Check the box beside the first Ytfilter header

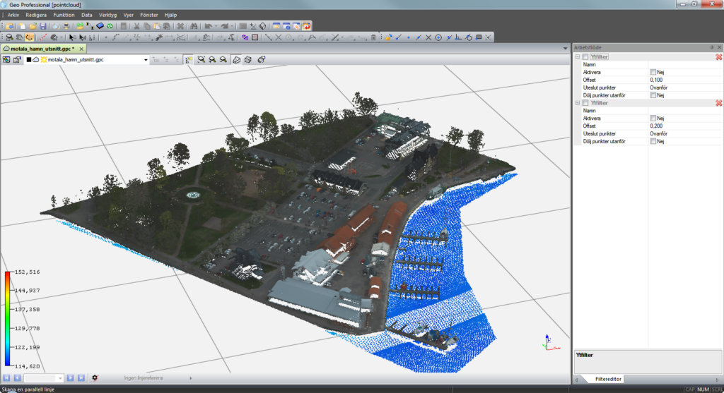coord(585,56)
